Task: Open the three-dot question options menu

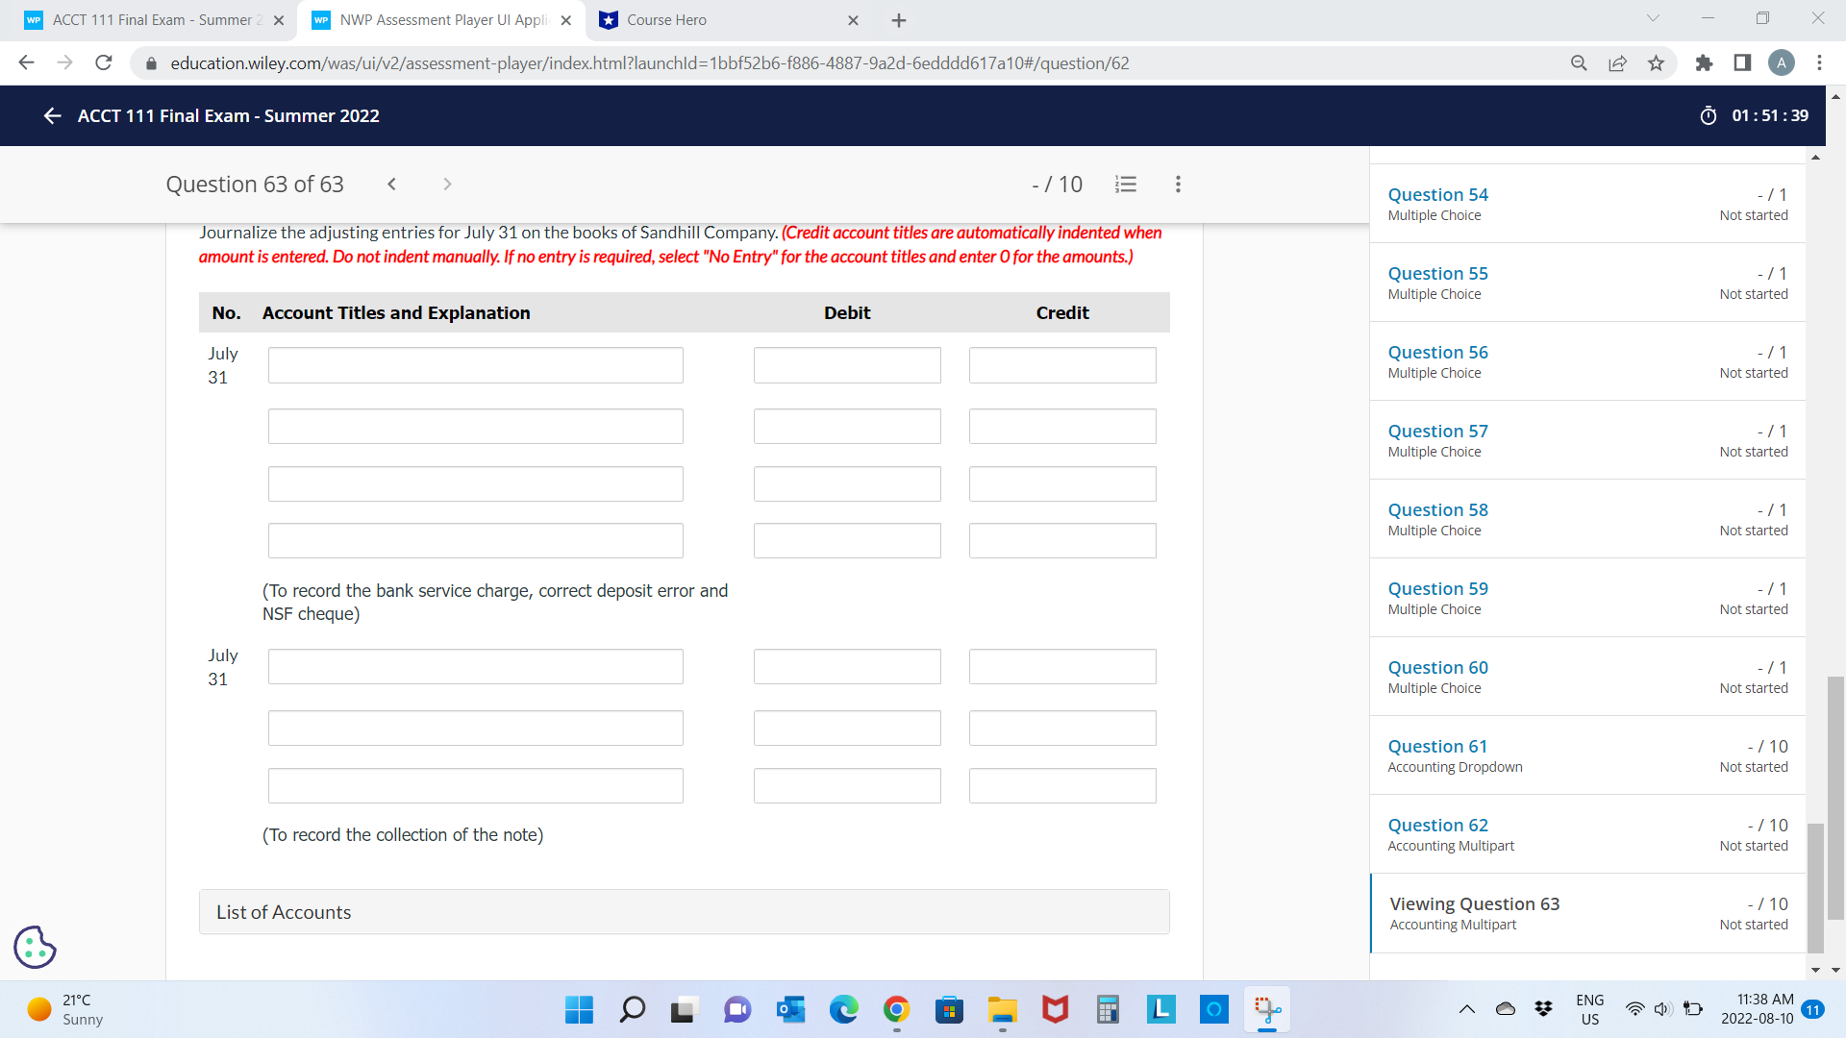Action: [1178, 185]
